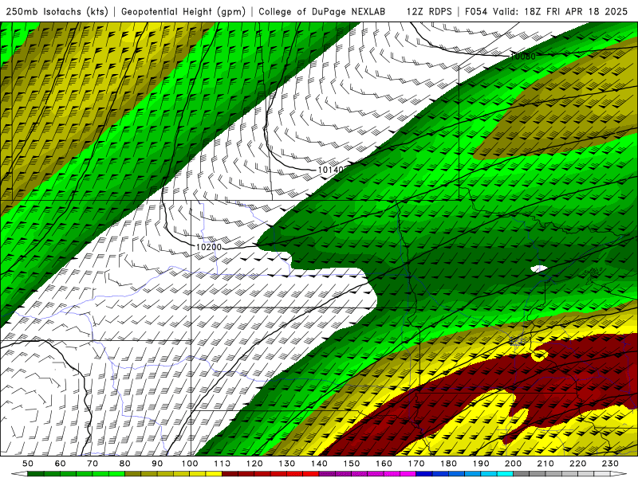Click the 90 label on the color scale

(157, 464)
